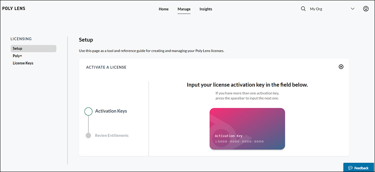Click the search magnifier icon
The height and width of the screenshot is (172, 375).
point(303,9)
